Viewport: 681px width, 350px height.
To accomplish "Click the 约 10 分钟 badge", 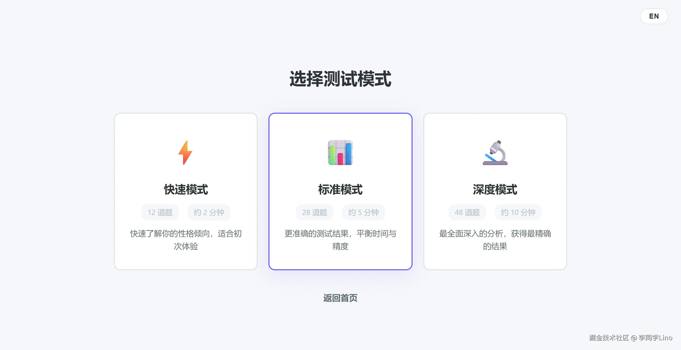I will click(518, 212).
